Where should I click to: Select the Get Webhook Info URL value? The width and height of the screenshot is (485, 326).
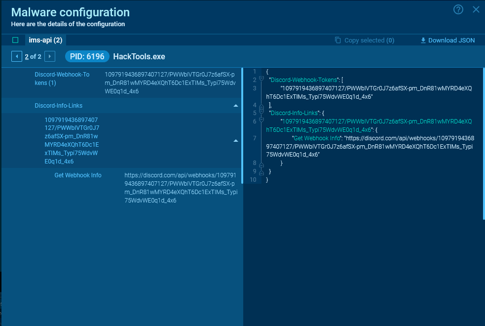pyautogui.click(x=181, y=188)
